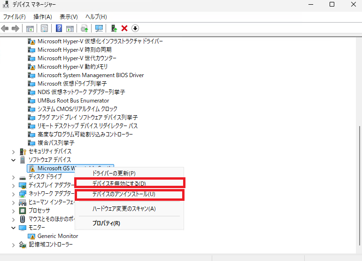Click the vertical scrollbar thumb
This screenshot has height=261, width=362.
point(359,186)
